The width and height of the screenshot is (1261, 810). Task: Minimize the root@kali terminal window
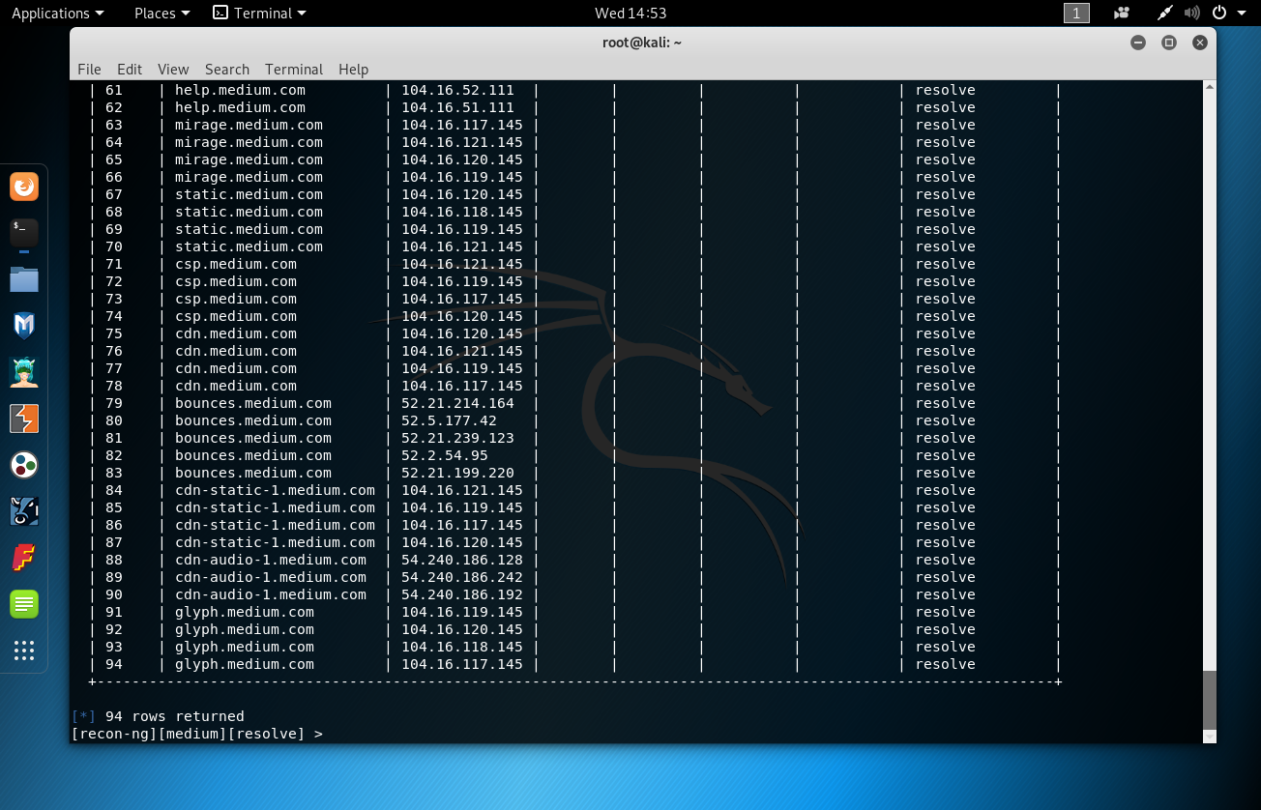[1138, 43]
